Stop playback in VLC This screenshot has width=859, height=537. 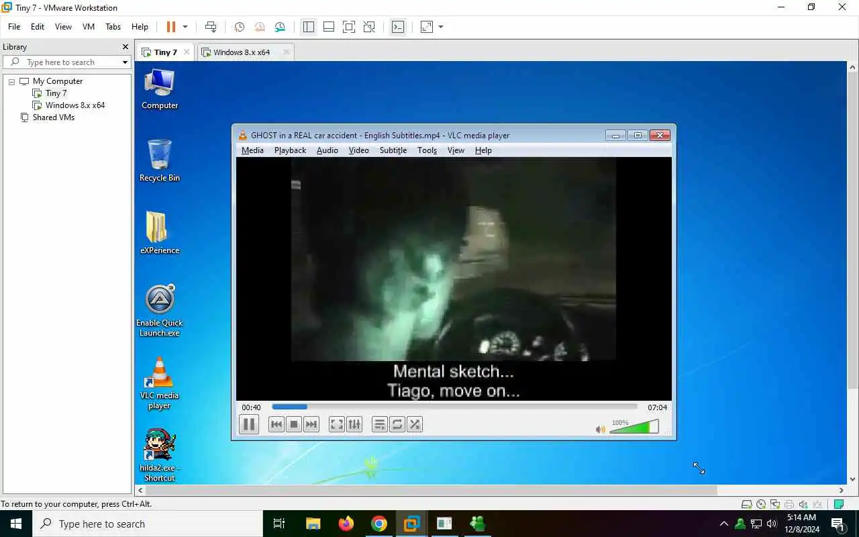pos(293,424)
